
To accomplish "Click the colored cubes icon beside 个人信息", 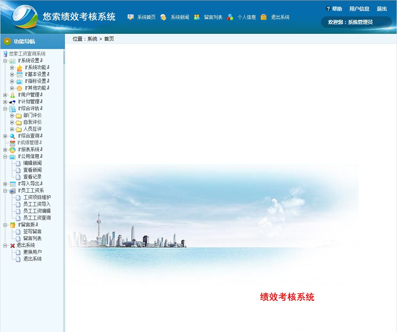I will [230, 17].
